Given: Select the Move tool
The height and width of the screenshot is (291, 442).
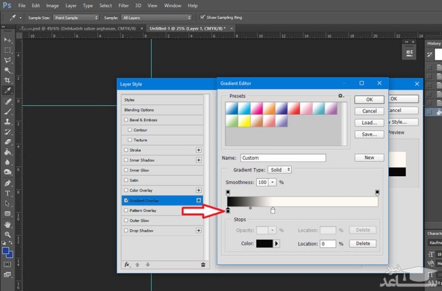Looking at the screenshot, I should [x=8, y=40].
